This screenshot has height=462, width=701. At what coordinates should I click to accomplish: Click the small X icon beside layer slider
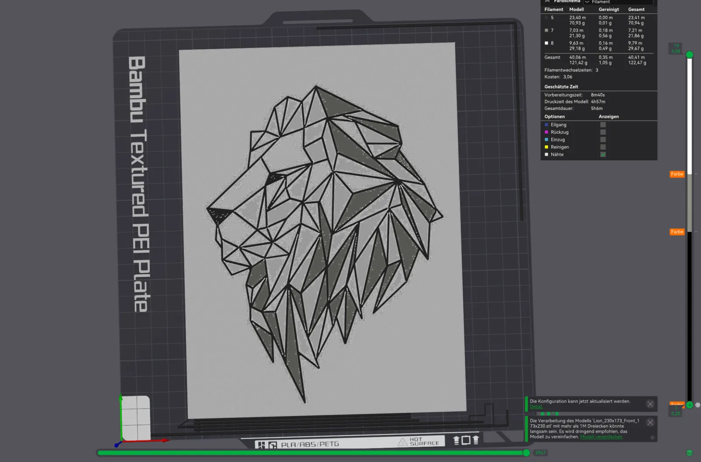click(x=698, y=405)
